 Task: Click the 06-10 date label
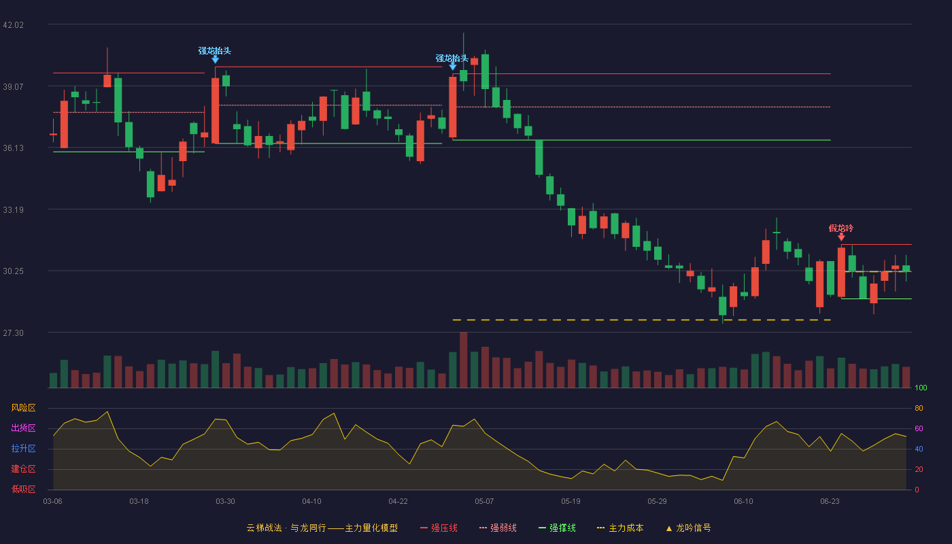coord(743,501)
